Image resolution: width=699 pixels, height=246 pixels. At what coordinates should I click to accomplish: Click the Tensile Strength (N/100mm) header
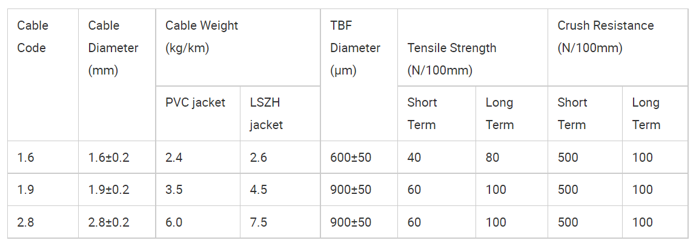472,47
